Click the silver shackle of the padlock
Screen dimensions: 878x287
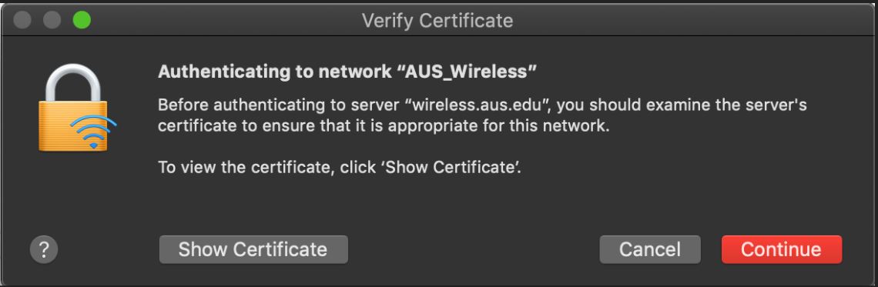73,82
